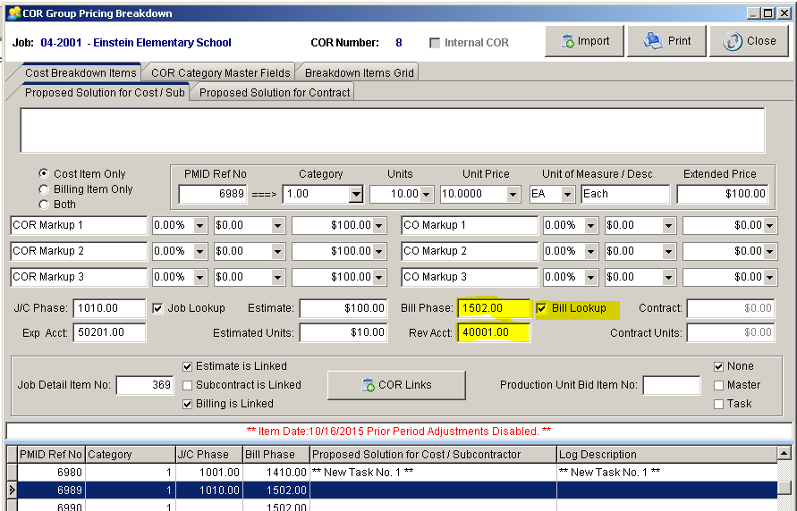
Task: Click the Job Detail Item No field
Action: (x=145, y=385)
